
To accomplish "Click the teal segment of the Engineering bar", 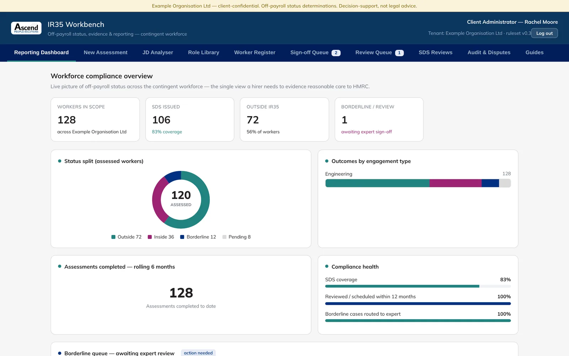I will pyautogui.click(x=377, y=183).
